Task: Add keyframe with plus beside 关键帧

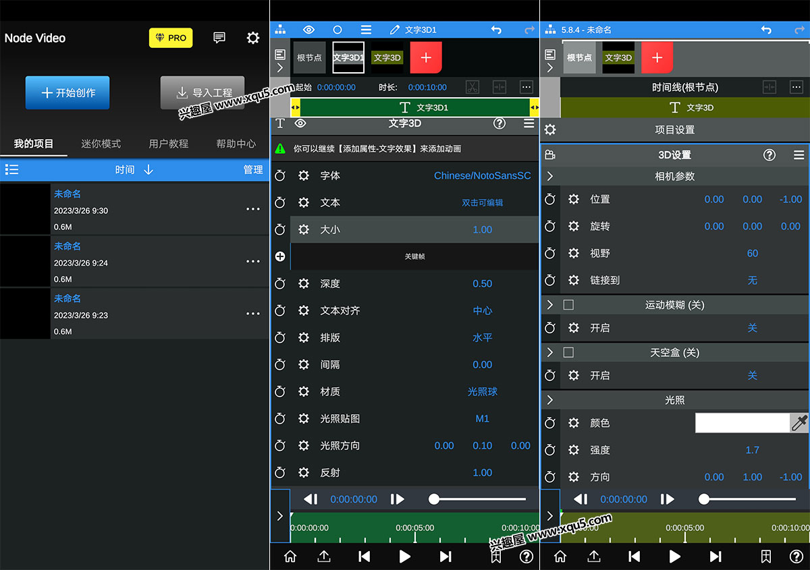Action: tap(280, 256)
